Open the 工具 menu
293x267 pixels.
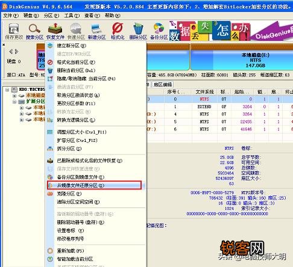click(72, 16)
